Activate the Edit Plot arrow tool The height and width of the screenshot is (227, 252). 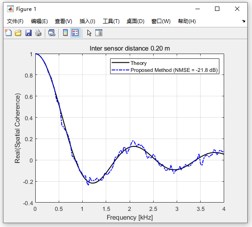(89, 33)
